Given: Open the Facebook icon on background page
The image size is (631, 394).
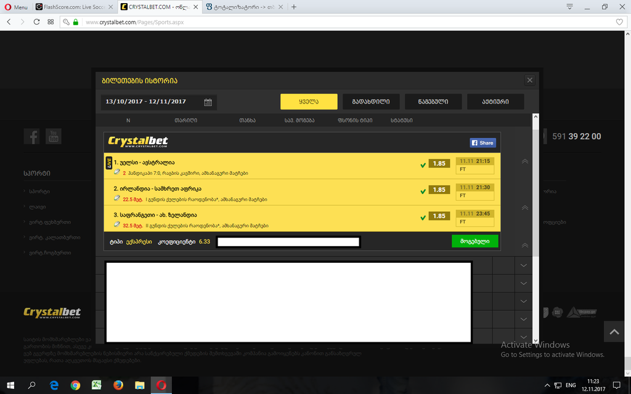Looking at the screenshot, I should pos(31,136).
